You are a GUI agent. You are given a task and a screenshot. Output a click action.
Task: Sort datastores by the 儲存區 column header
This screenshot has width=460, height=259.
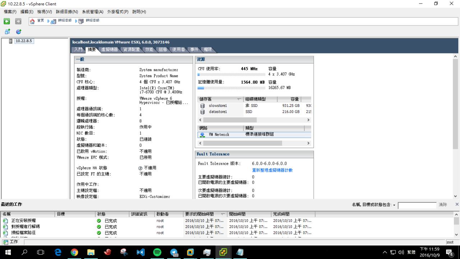(x=221, y=99)
